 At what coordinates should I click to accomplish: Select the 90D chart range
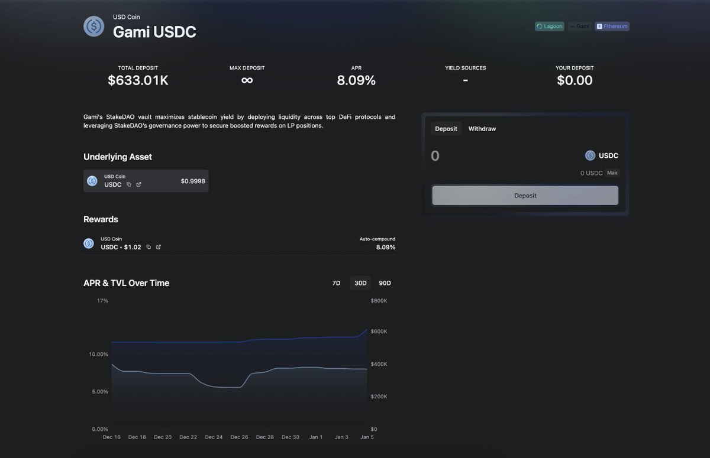pyautogui.click(x=385, y=283)
